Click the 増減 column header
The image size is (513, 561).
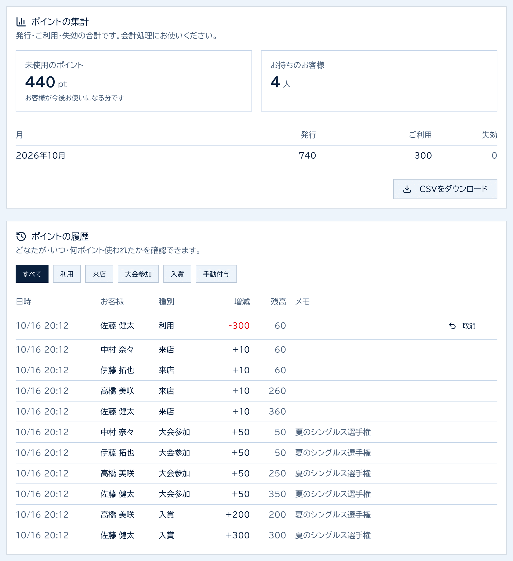pyautogui.click(x=242, y=302)
